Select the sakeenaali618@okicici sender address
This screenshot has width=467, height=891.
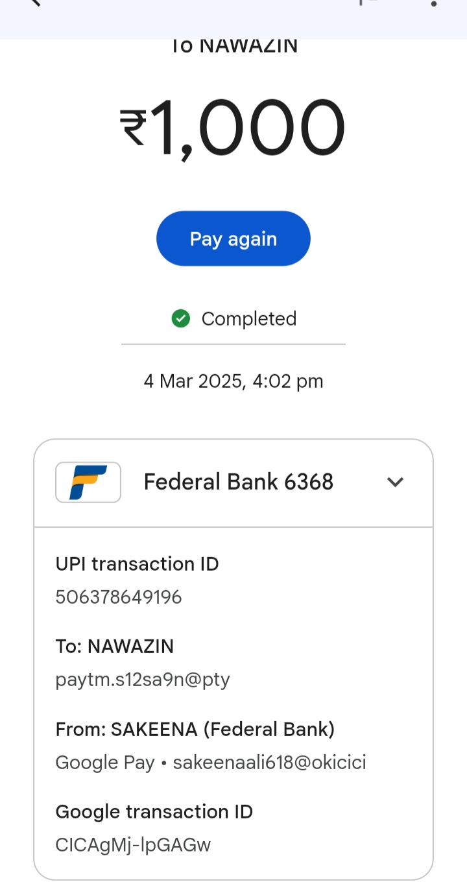pyautogui.click(x=269, y=763)
